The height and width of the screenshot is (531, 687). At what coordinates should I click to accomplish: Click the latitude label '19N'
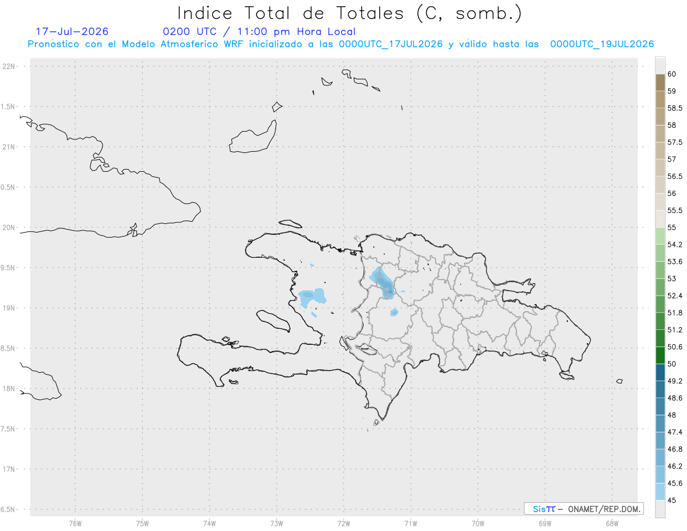point(9,308)
